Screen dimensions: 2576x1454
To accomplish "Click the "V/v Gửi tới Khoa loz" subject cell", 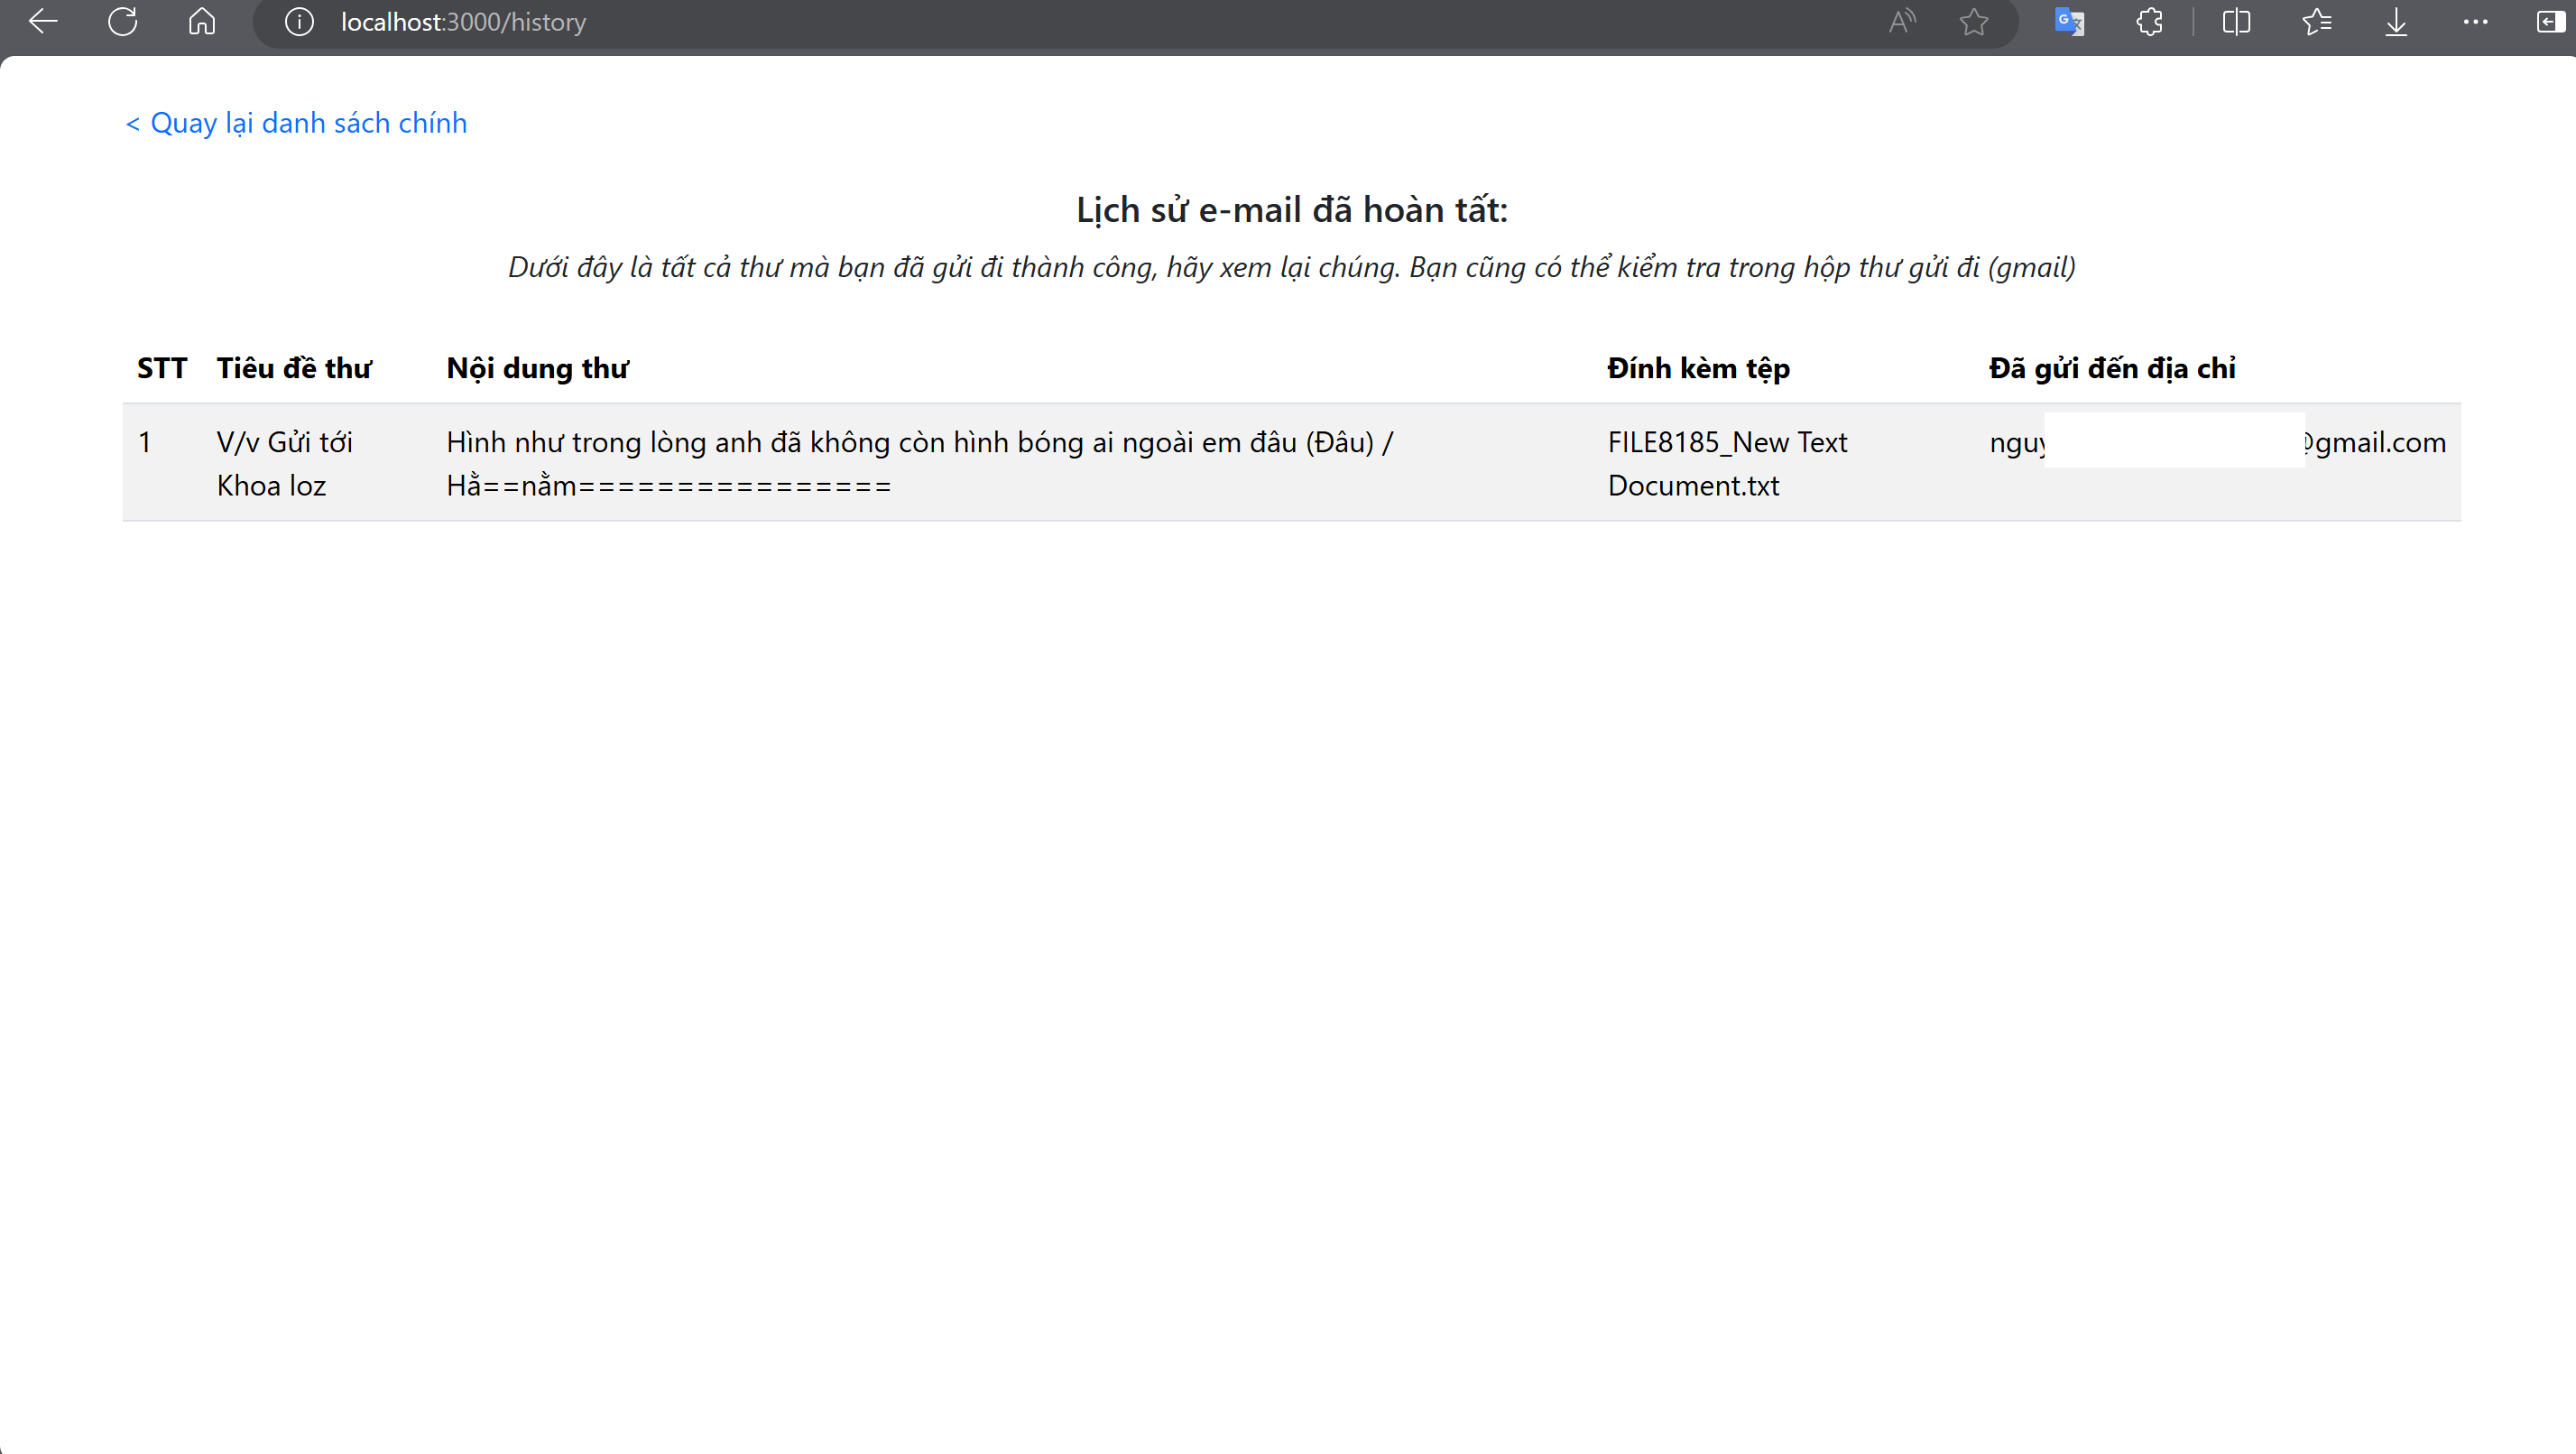I will pos(284,463).
